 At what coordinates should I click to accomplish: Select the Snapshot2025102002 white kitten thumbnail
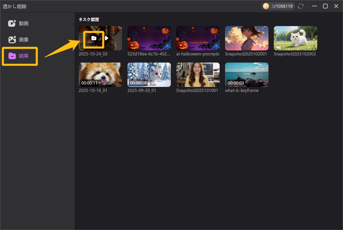(296, 38)
